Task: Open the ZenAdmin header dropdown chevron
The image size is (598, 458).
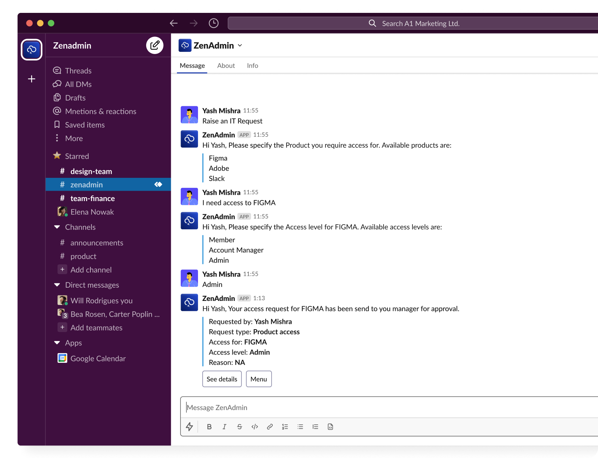Action: point(240,45)
